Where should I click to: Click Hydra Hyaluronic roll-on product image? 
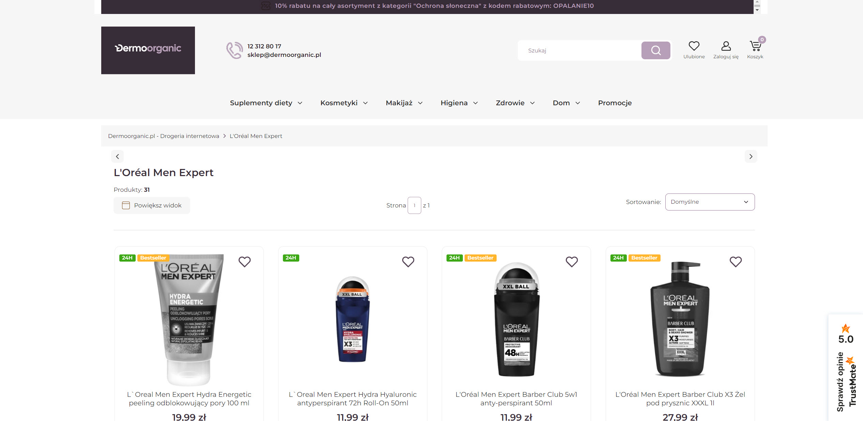point(353,319)
